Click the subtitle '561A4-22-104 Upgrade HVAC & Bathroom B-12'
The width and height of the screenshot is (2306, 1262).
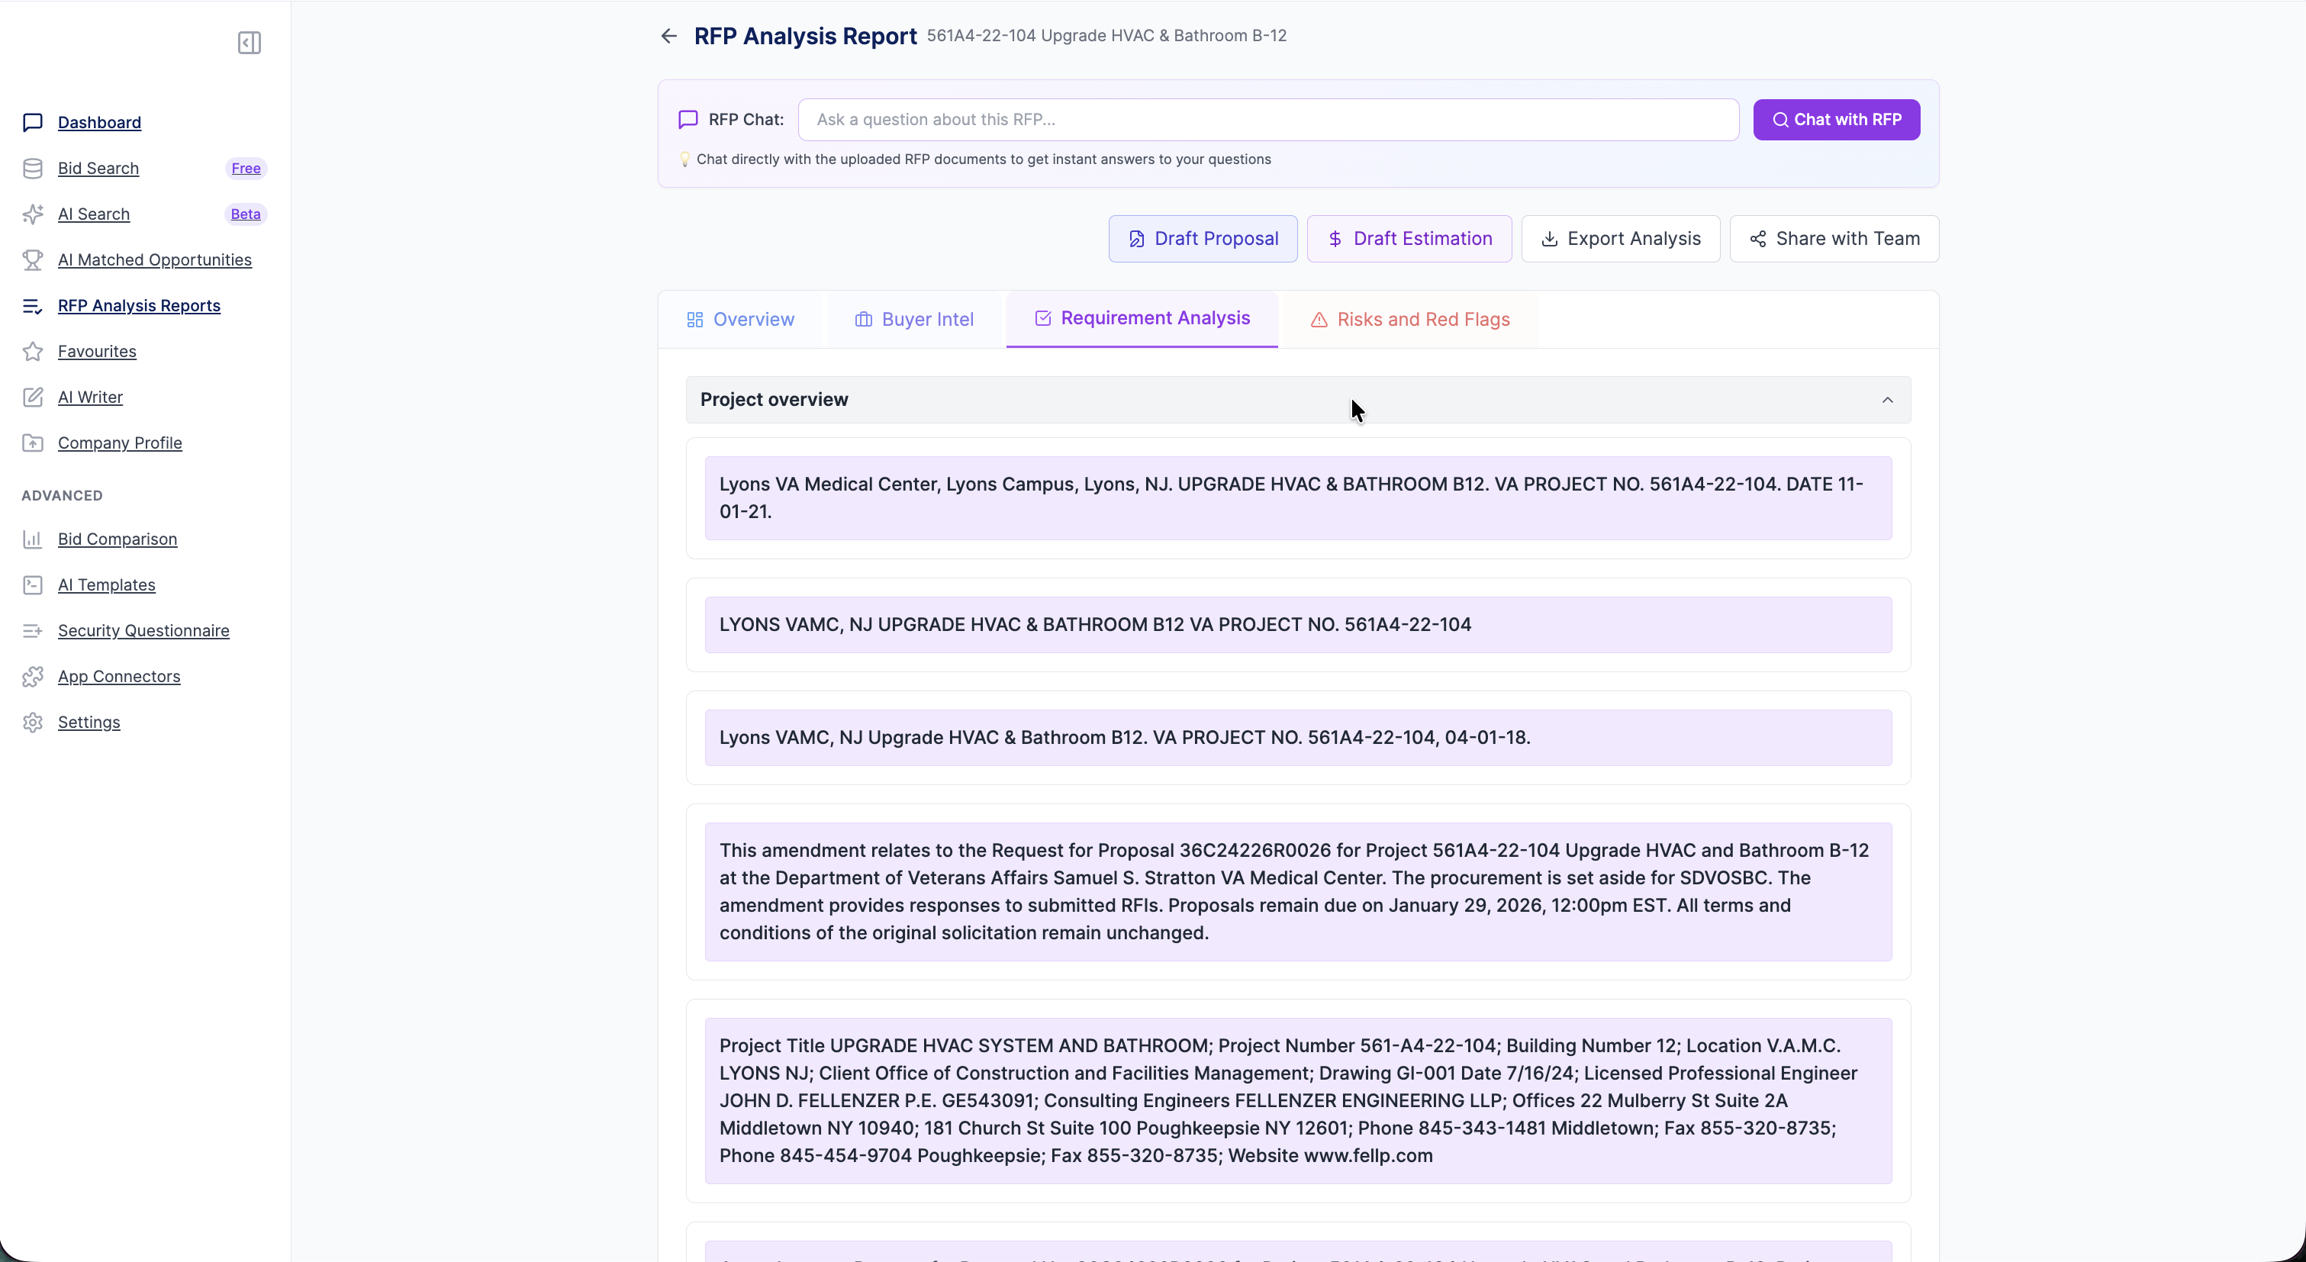click(1106, 36)
